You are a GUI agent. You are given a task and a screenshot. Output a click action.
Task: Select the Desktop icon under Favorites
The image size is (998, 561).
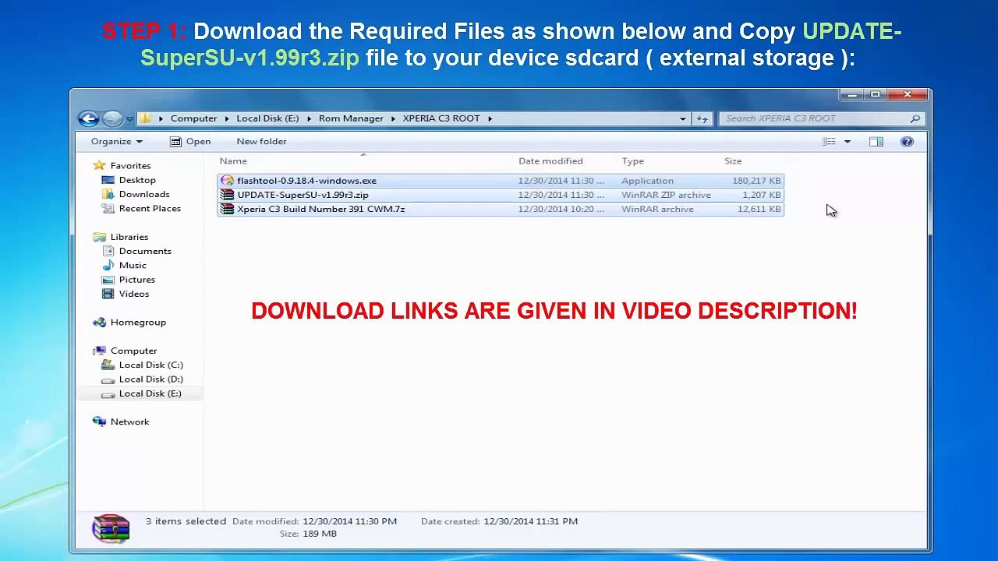(108, 180)
